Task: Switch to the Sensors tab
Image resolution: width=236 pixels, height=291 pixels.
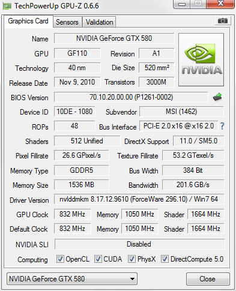Action: click(67, 22)
